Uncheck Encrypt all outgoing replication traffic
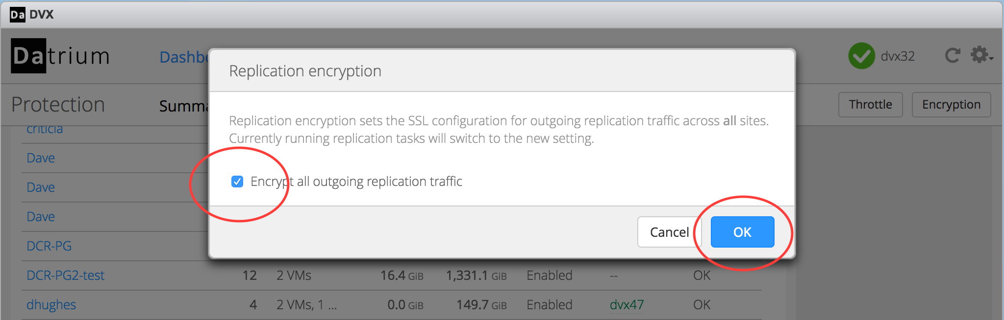Viewport: 1004px width, 320px height. [237, 182]
